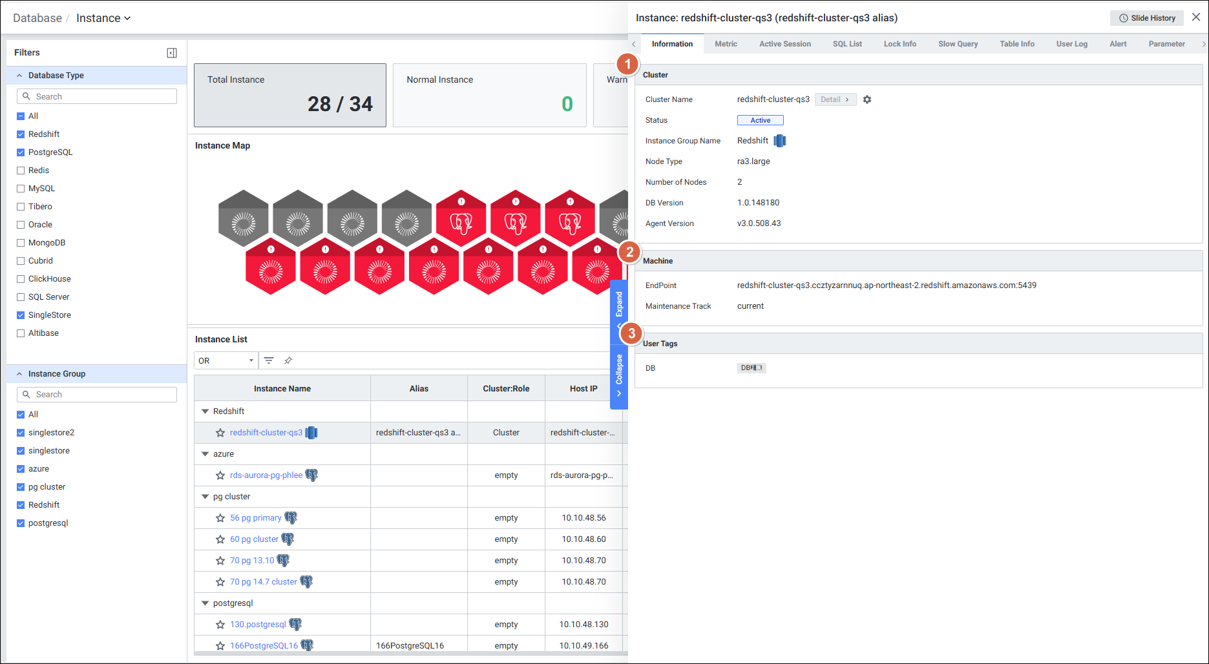Star the redshift-cluster-qs3 instance as favorite
The width and height of the screenshot is (1209, 664).
[220, 433]
